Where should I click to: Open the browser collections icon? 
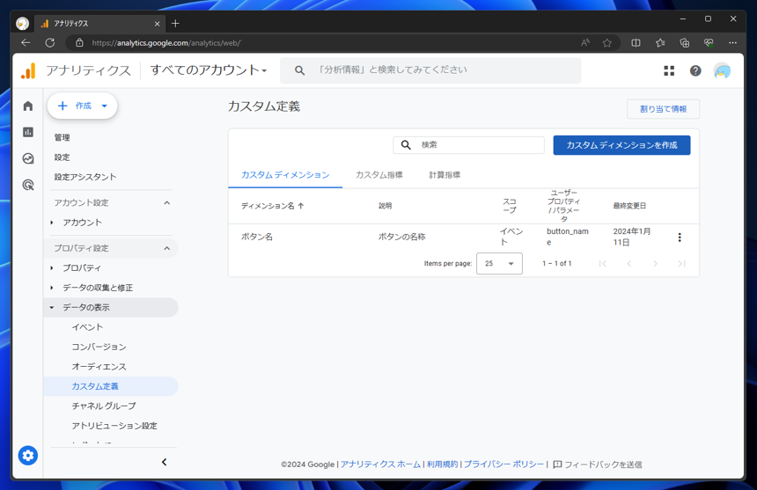tap(685, 43)
